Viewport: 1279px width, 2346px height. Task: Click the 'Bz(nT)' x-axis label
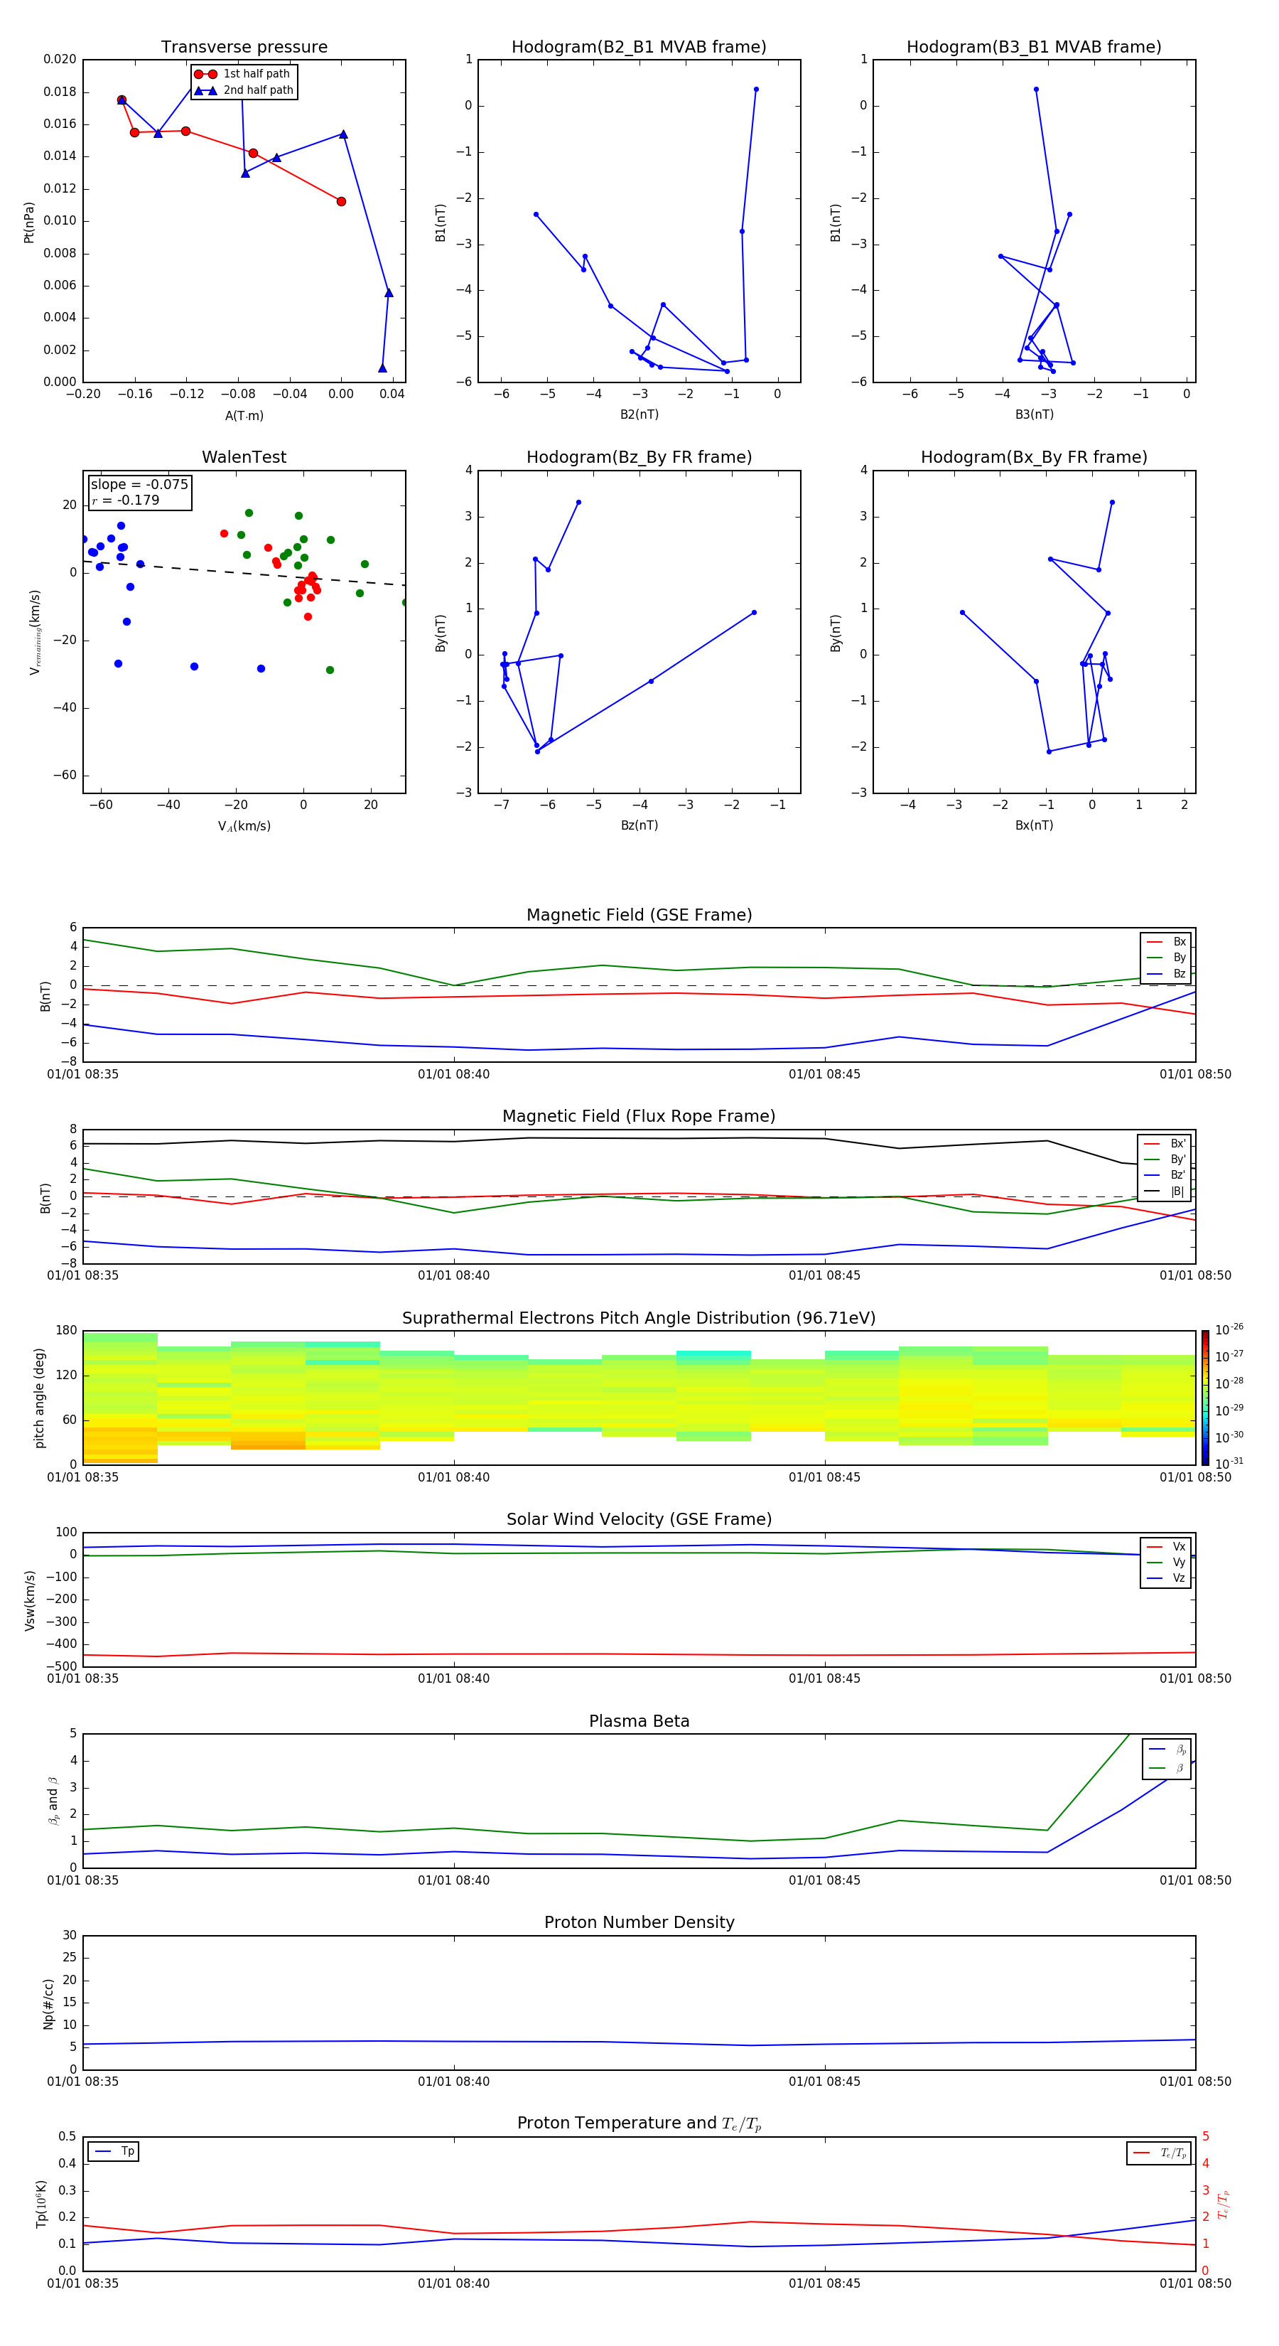tap(639, 825)
